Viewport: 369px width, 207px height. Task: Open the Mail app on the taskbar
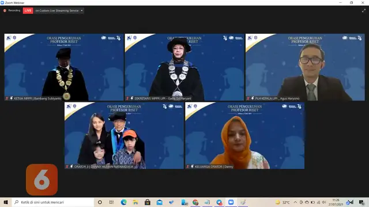coord(160,202)
